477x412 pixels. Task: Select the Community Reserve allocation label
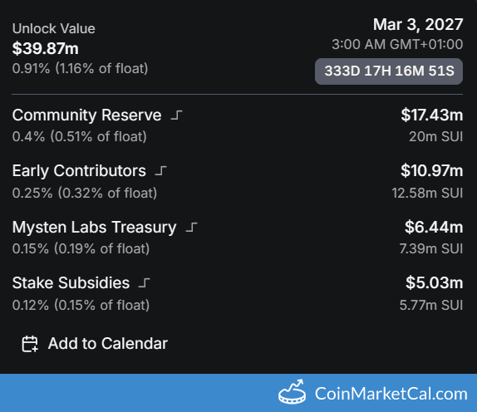tap(86, 115)
